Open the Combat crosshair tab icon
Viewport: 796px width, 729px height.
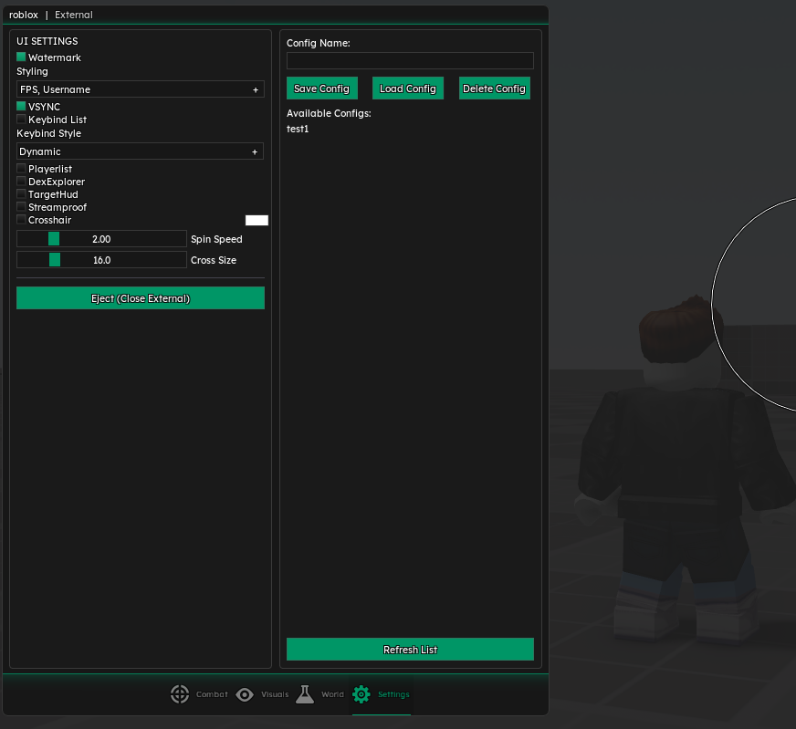point(180,694)
